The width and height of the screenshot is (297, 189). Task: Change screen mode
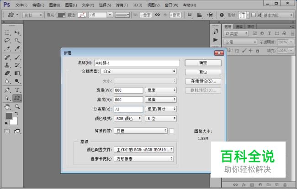click(x=17, y=131)
